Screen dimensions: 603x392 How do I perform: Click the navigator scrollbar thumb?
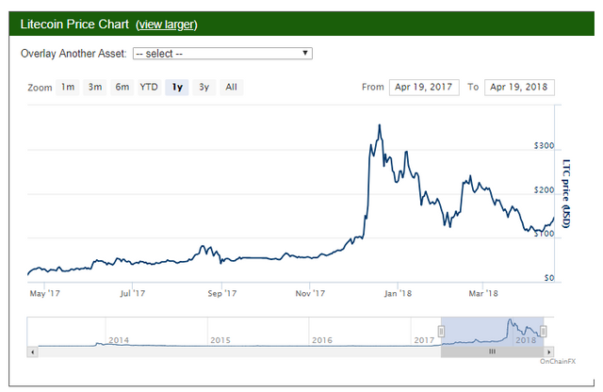pos(492,351)
